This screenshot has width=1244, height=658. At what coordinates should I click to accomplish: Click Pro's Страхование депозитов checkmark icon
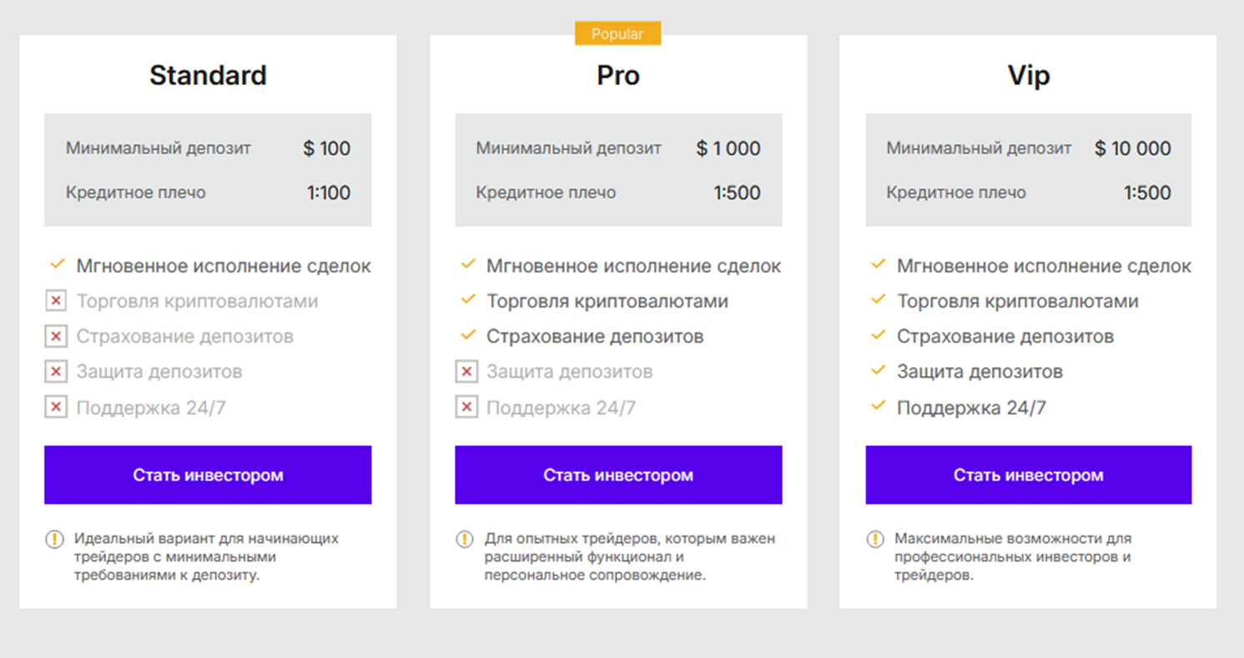click(x=467, y=335)
